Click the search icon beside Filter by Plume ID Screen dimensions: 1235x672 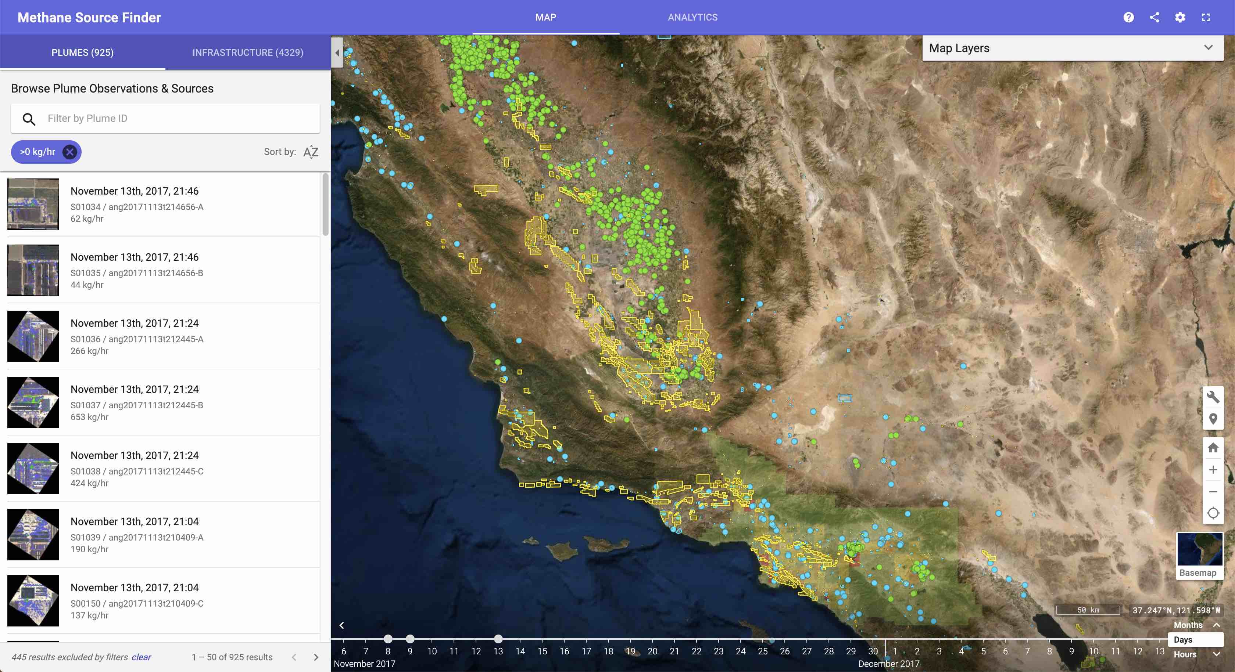29,119
